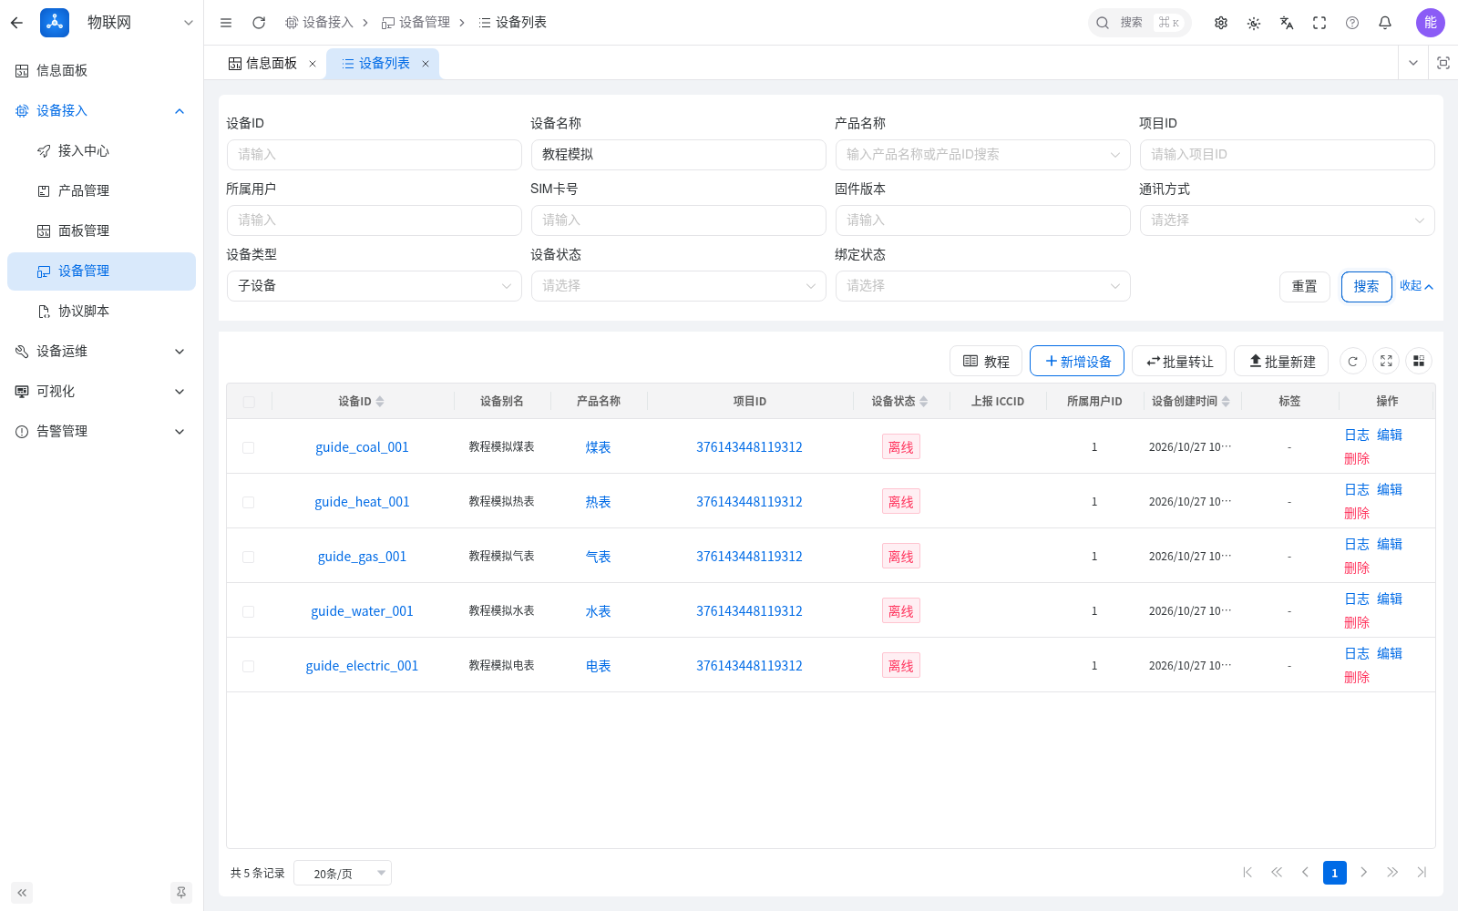Screen dimensions: 1458x911
Task: Open the help question mark icon
Action: pos(1352,23)
